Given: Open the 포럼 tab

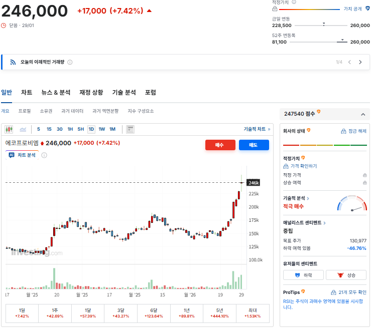Looking at the screenshot, I should tap(151, 92).
